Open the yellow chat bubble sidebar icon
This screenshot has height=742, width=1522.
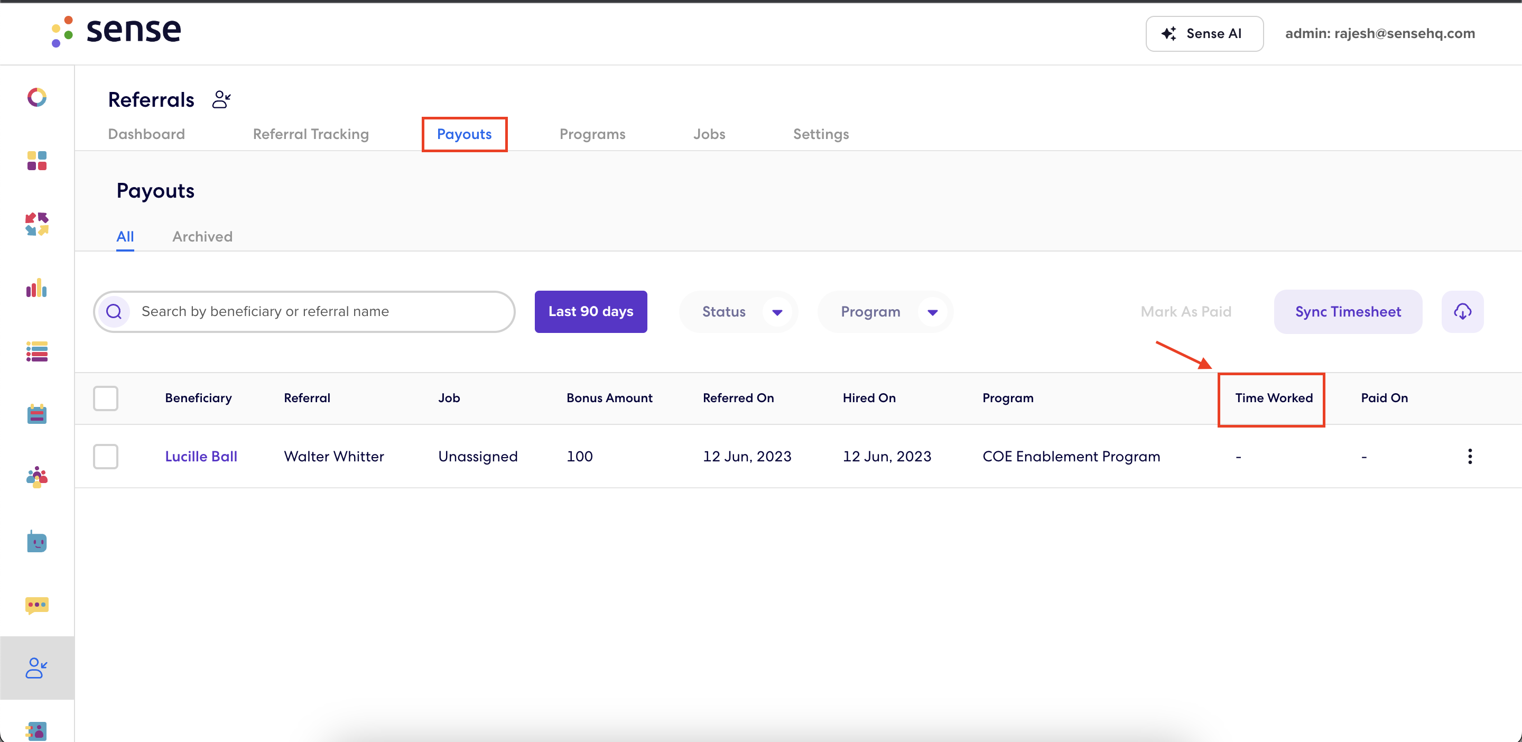36,605
